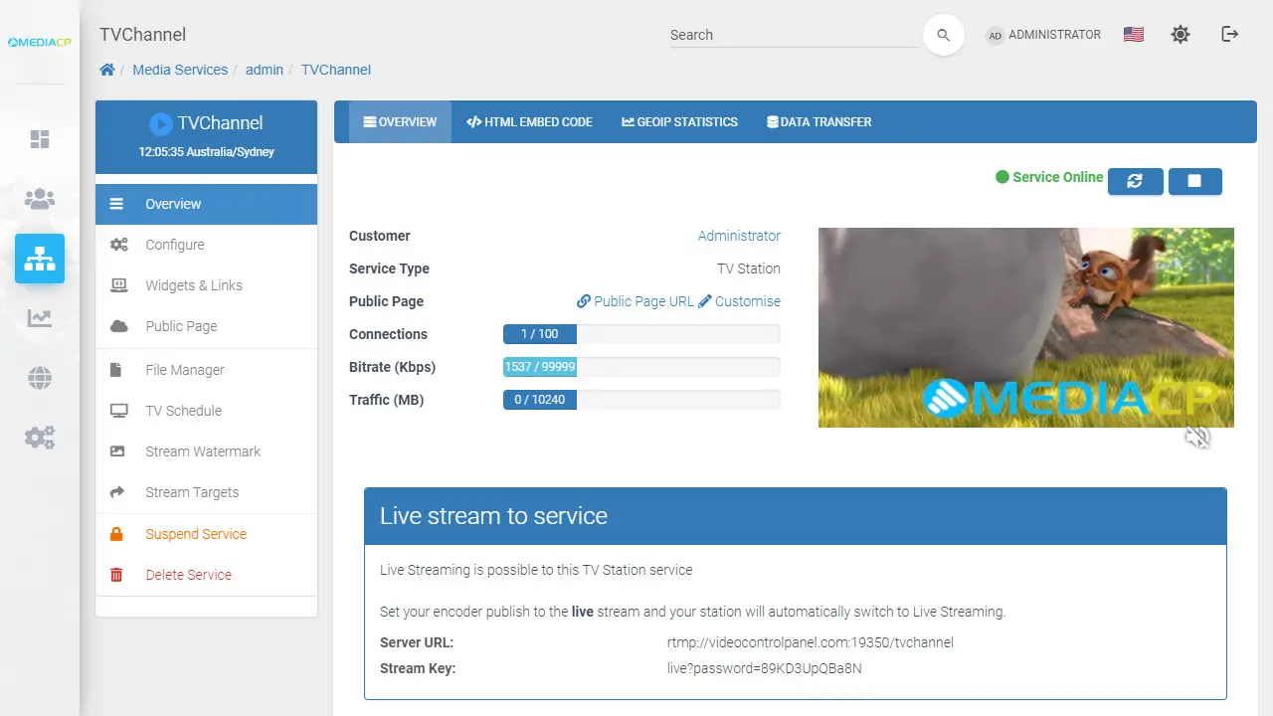Click the restart service refresh button
This screenshot has height=716, width=1273.
pos(1135,181)
